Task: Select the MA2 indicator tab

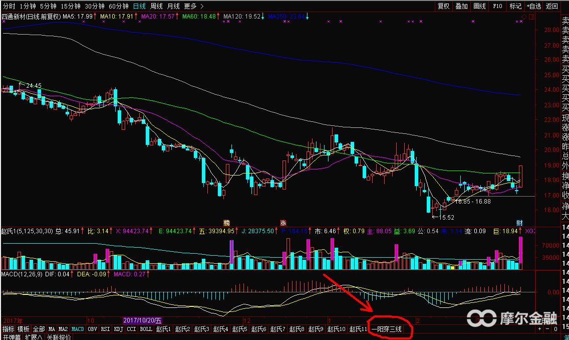Action: click(x=63, y=329)
